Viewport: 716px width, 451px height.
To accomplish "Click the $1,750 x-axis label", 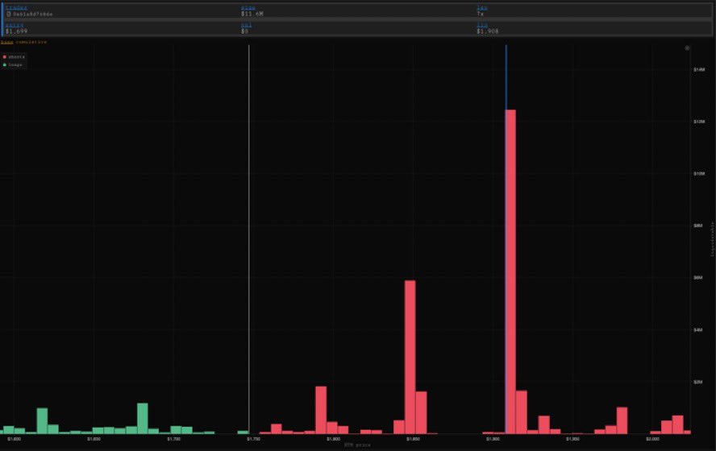I will [x=253, y=439].
